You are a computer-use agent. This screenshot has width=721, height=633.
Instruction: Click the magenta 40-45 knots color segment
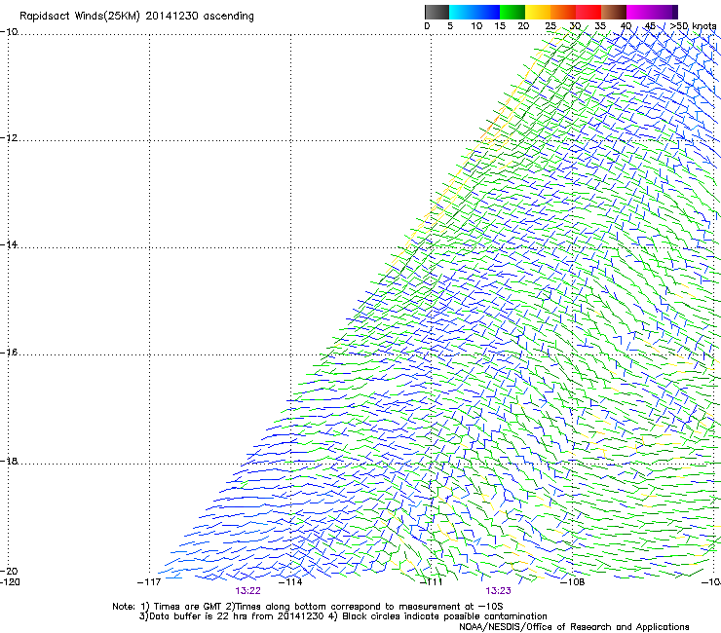click(x=639, y=12)
